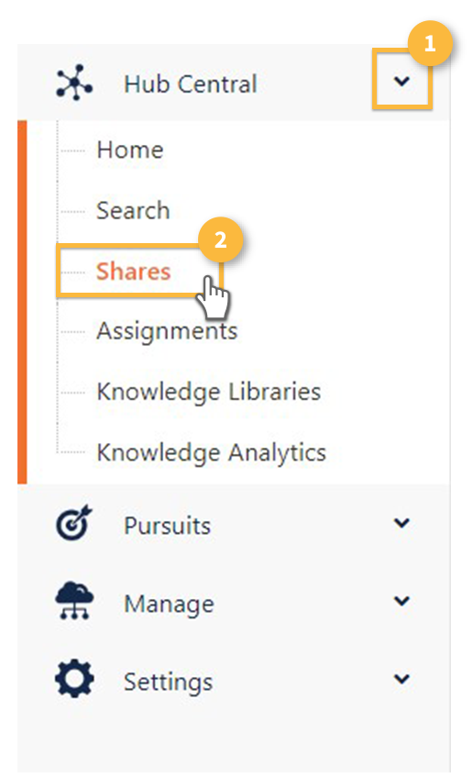
Task: Click the Hub Central network icon
Action: pos(74,83)
